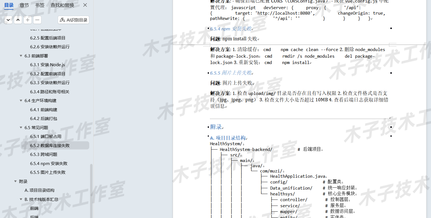Select the 6.5.3 跨域问题 entry
The height and width of the screenshot is (218, 431).
click(x=44, y=154)
